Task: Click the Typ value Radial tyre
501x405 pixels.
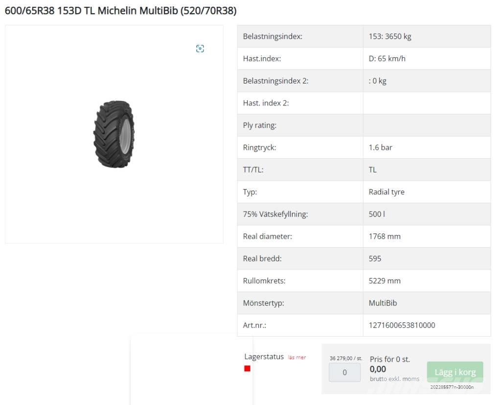Action: coord(387,192)
